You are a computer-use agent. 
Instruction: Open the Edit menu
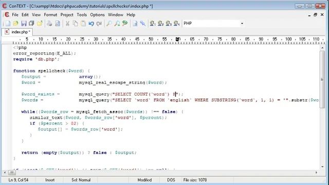tap(25, 15)
